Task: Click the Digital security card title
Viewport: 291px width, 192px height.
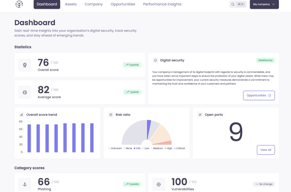Action: tap(172, 60)
